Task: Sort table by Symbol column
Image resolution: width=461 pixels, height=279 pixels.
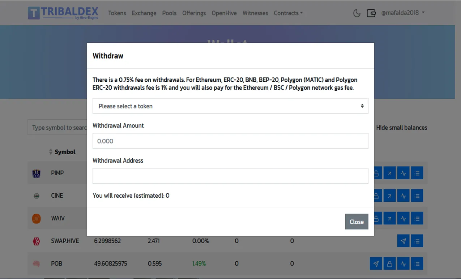Action: 62,152
